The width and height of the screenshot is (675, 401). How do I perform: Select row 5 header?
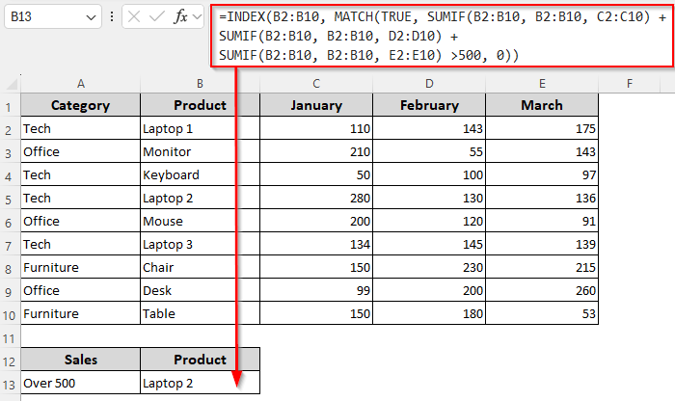(x=10, y=199)
